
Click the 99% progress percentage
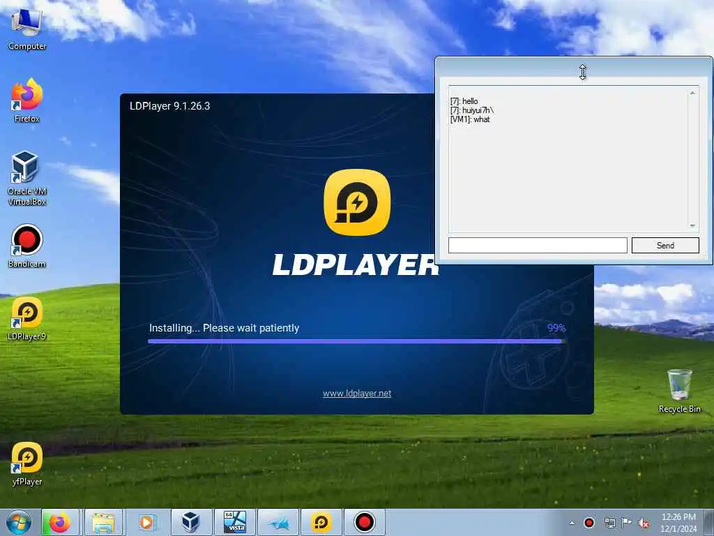point(556,328)
